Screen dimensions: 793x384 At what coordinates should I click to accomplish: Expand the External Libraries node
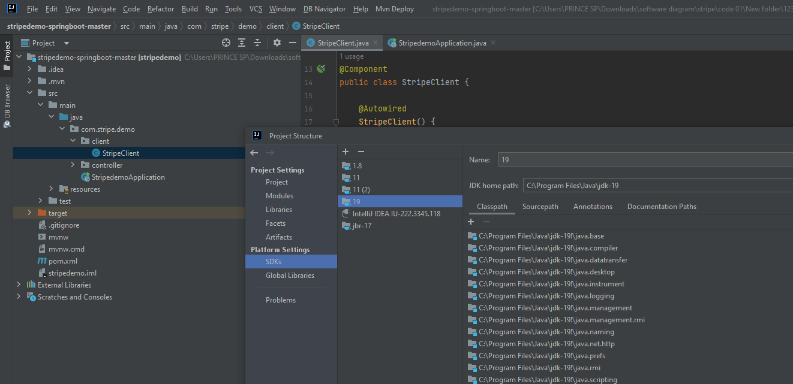[19, 285]
